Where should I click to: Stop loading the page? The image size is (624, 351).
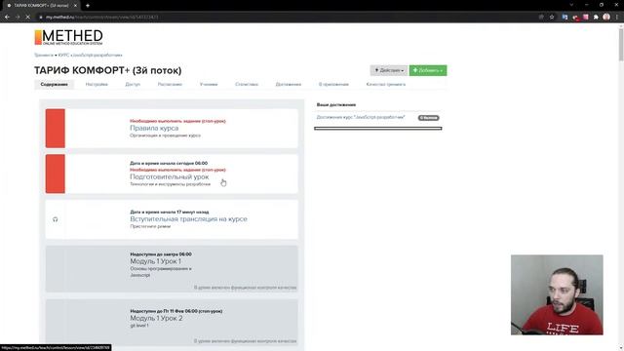tap(28, 18)
